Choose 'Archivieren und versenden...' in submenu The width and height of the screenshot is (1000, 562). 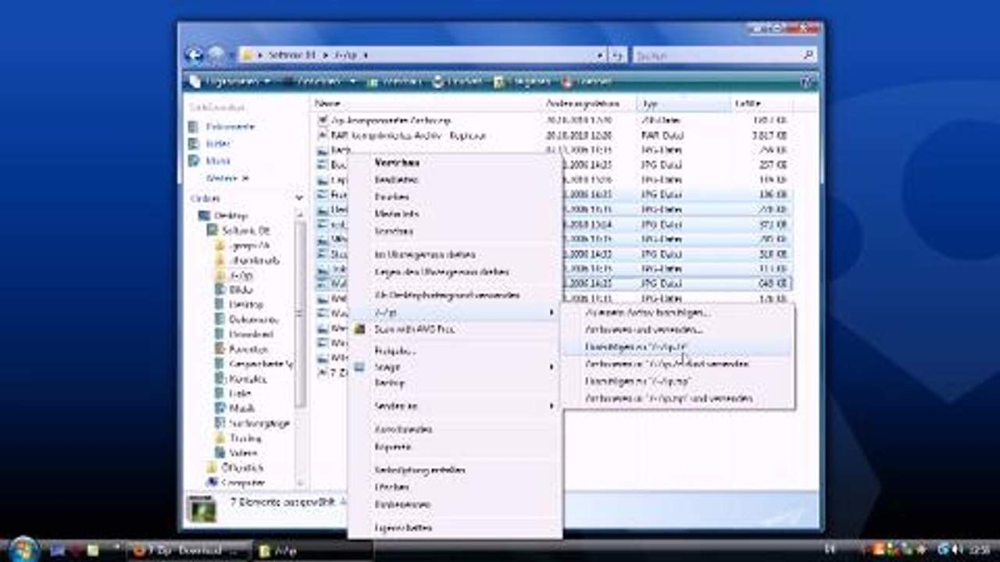coord(677,329)
